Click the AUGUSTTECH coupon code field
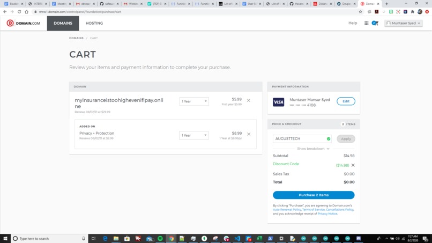 tap(302, 139)
